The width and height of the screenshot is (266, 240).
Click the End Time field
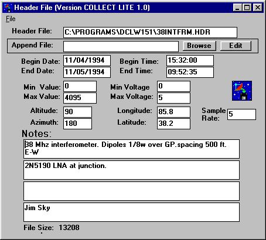tap(190, 72)
